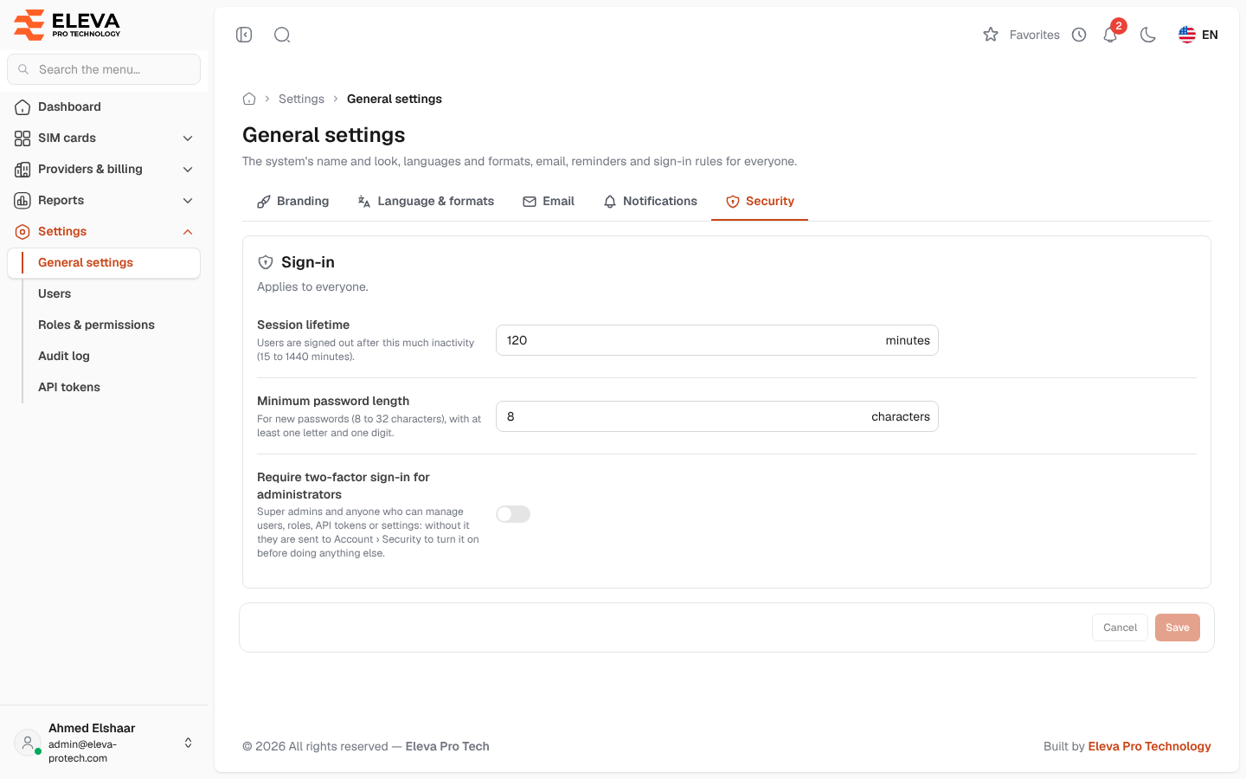
Task: Open recent history clock icon
Action: point(1079,35)
